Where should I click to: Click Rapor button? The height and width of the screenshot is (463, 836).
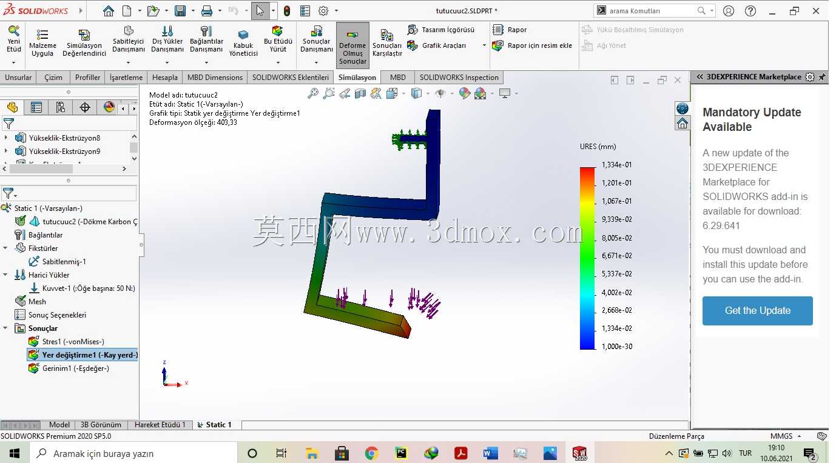click(x=510, y=30)
